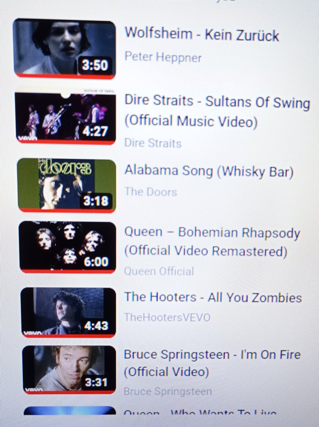
Task: Open title Dire Straits - Sultans Of Swing
Action: click(x=217, y=111)
